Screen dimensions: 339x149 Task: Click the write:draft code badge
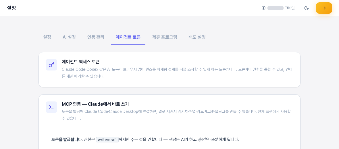coord(107,140)
